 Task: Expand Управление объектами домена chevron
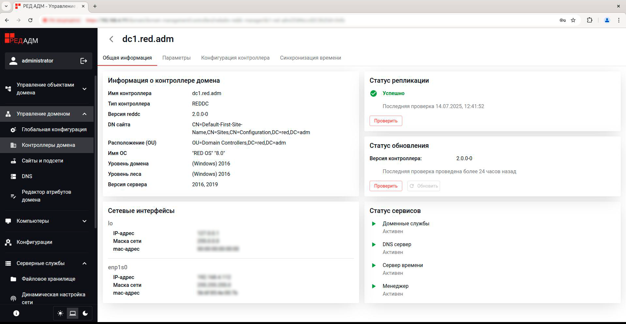(x=84, y=89)
